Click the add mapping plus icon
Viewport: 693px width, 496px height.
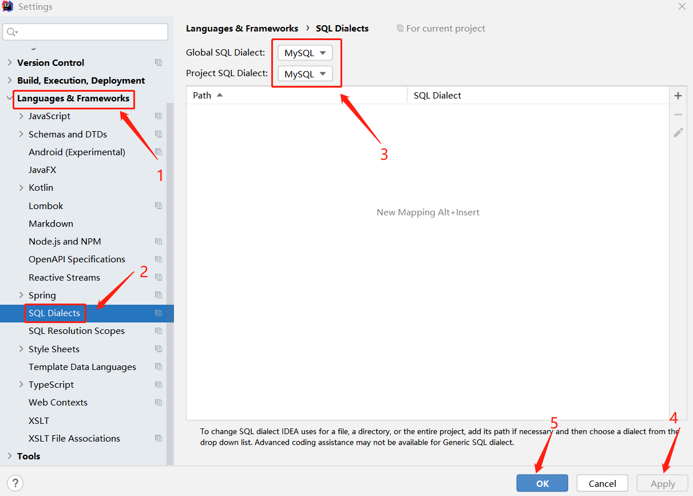click(678, 96)
